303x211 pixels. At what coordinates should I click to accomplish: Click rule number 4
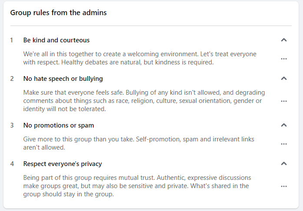pyautogui.click(x=12, y=164)
